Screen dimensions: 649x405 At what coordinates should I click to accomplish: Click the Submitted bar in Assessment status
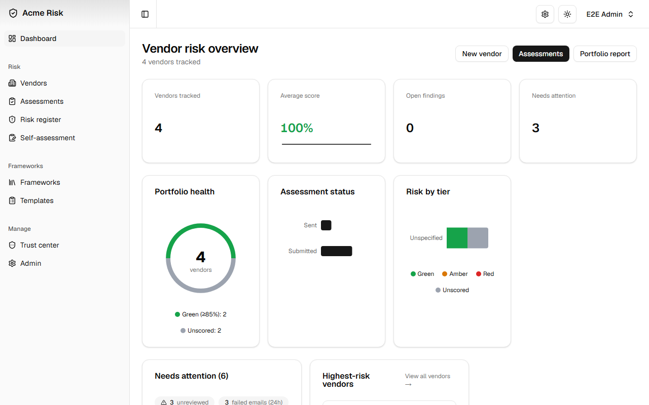click(x=336, y=251)
